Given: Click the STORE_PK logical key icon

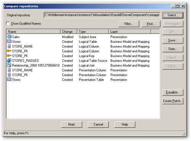Looking at the screenshot, I should 9,56.
